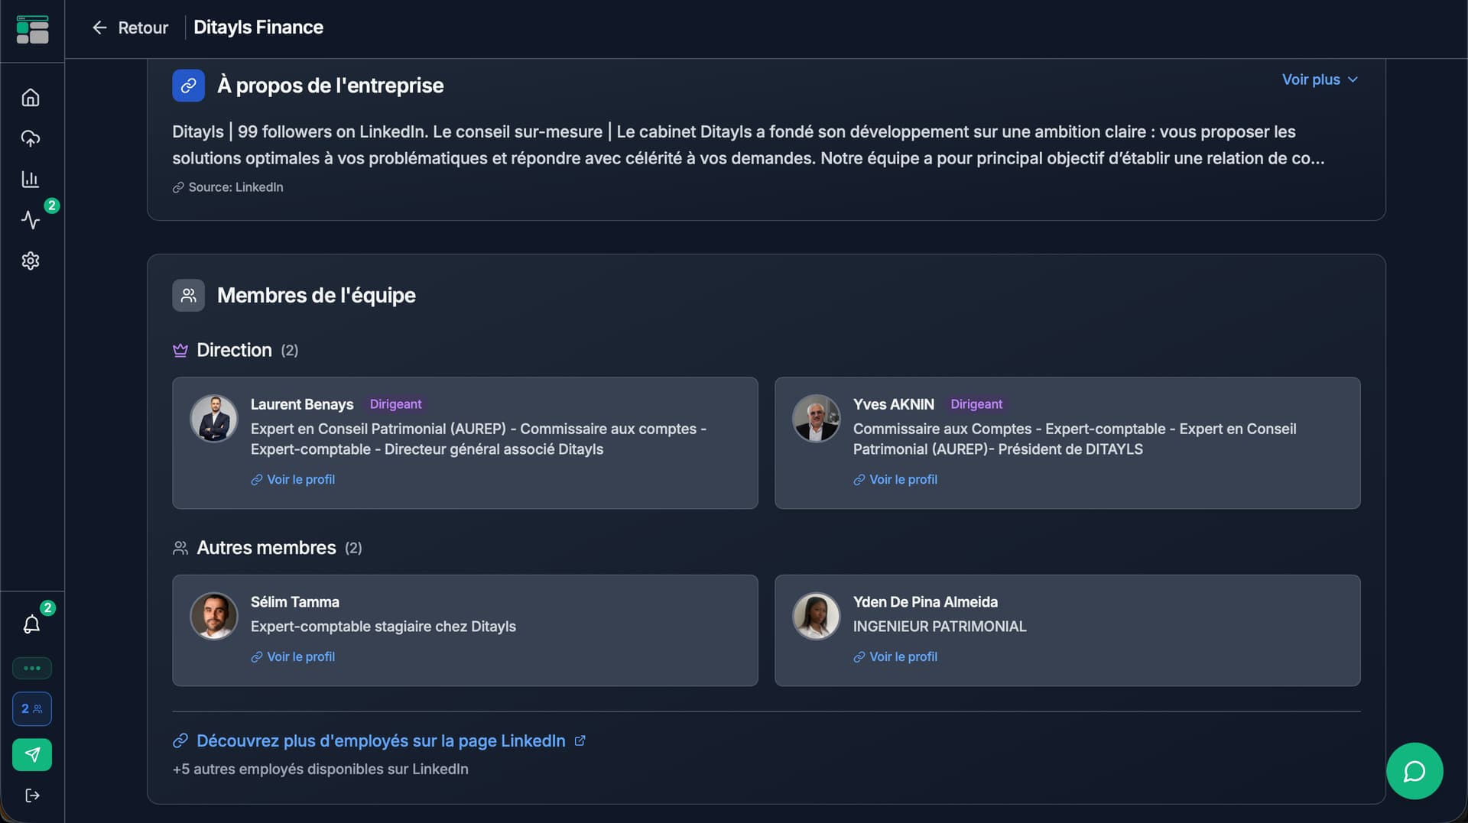Viewport: 1468px width, 823px height.
Task: View Laurent Benays's profile link
Action: (300, 480)
